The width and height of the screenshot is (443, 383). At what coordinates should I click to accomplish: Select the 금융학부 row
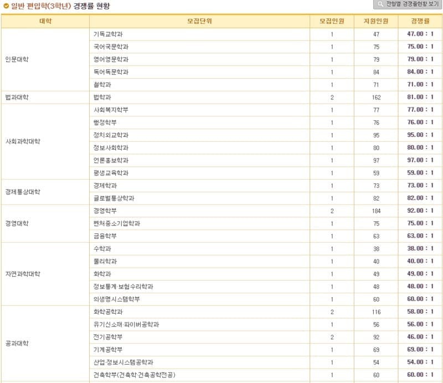pos(266,236)
